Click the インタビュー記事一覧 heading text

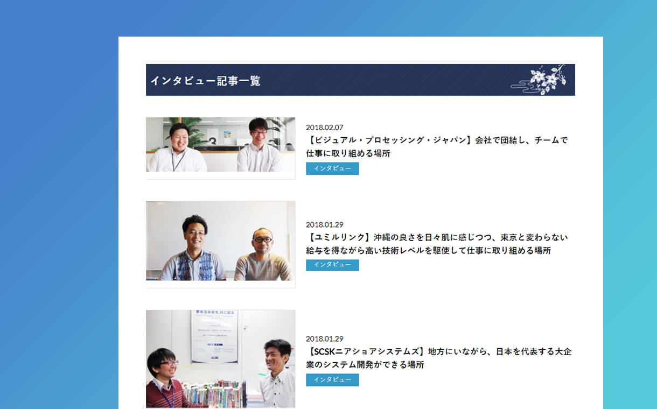(x=205, y=81)
